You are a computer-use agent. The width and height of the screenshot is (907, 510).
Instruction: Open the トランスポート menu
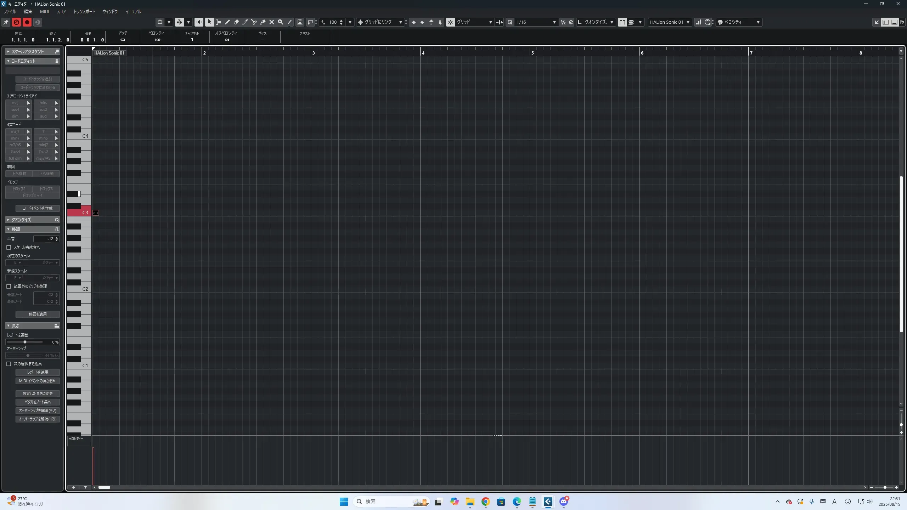tap(84, 11)
